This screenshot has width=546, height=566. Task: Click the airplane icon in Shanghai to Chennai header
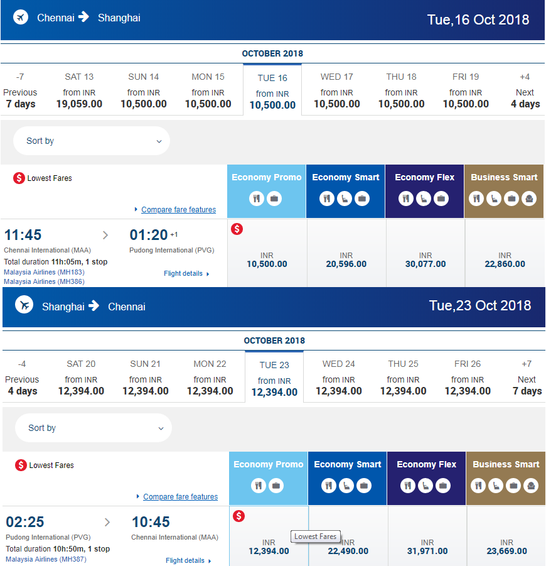[24, 305]
